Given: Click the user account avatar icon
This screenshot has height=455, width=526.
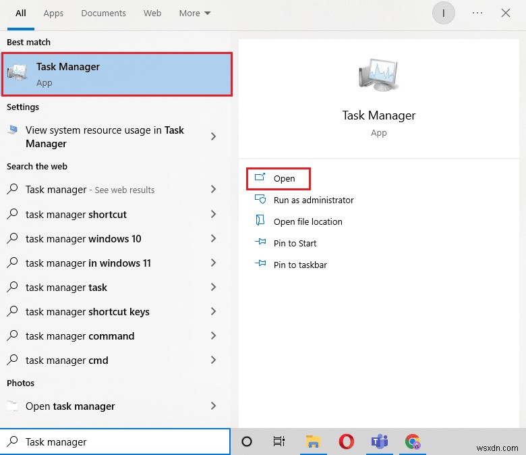Looking at the screenshot, I should coord(443,14).
